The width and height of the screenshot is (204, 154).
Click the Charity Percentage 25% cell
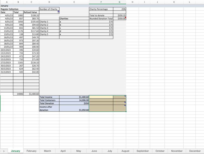pyautogui.click(x=120, y=9)
